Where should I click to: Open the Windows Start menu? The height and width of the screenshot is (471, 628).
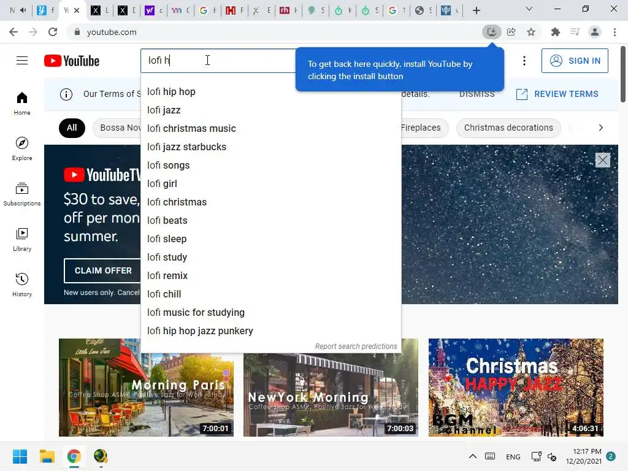20,456
